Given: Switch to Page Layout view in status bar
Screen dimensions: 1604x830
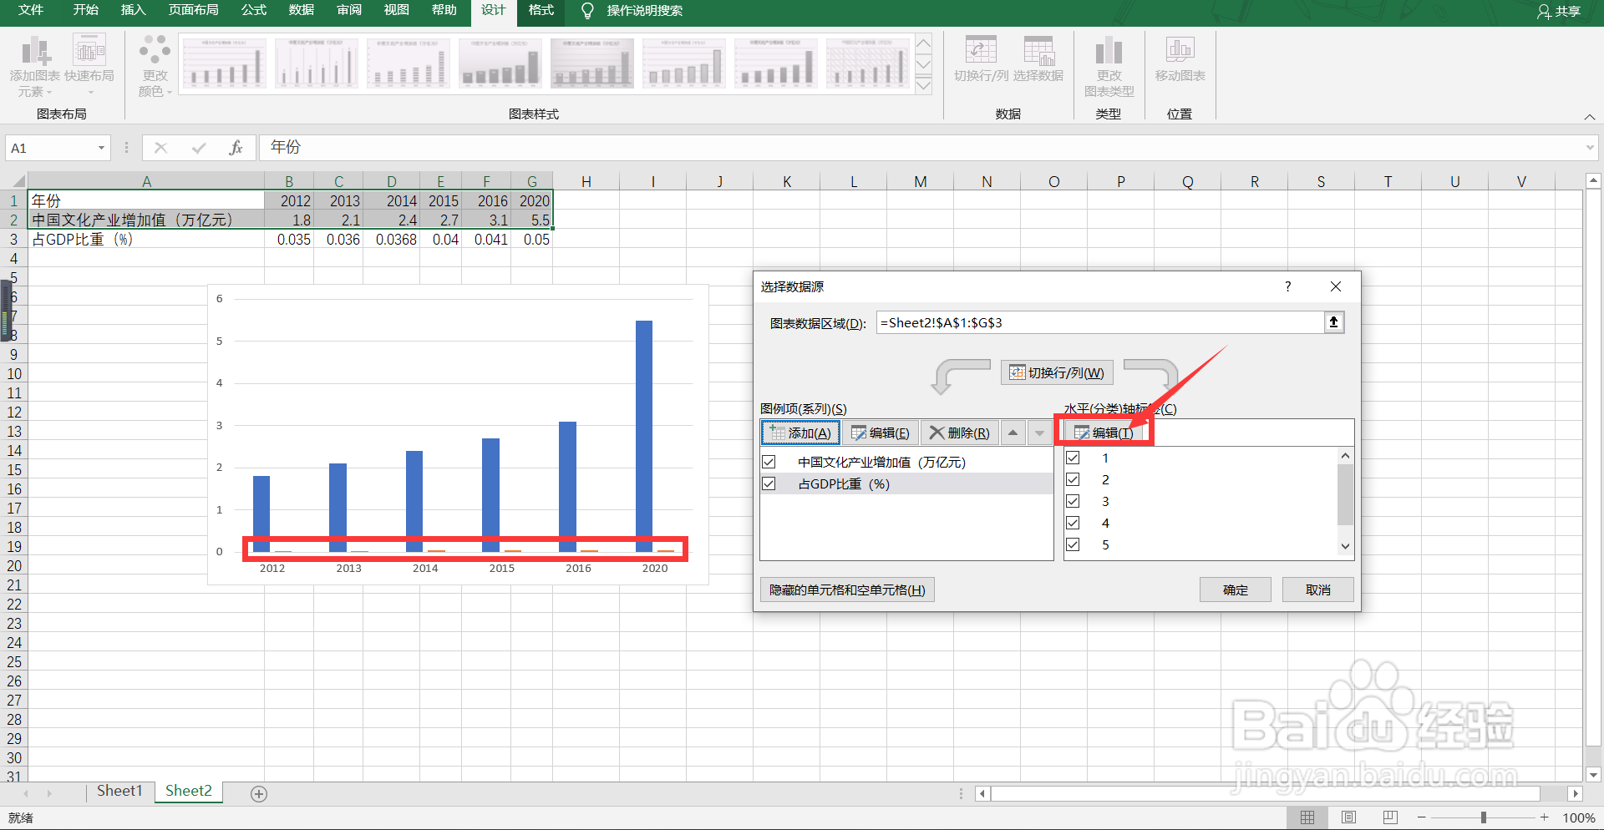Looking at the screenshot, I should point(1348,817).
